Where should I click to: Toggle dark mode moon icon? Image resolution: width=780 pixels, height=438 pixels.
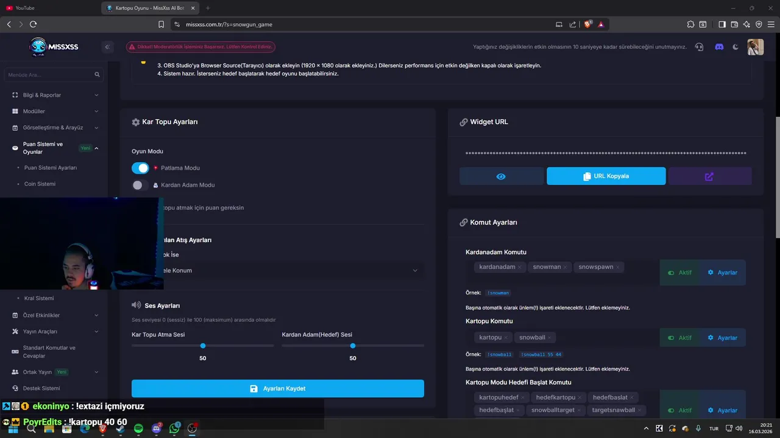click(736, 47)
